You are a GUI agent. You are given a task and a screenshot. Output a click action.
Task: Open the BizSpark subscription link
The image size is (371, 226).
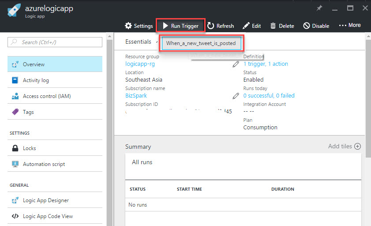pos(136,96)
